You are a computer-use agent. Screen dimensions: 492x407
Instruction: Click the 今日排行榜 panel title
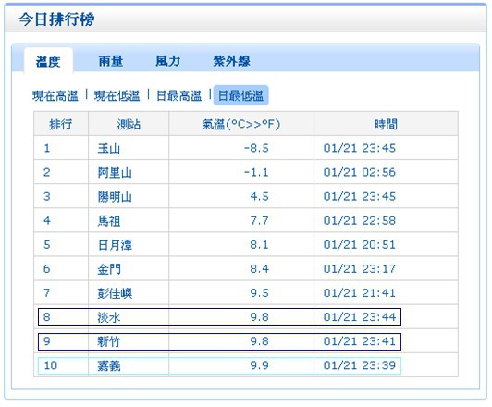click(x=56, y=19)
